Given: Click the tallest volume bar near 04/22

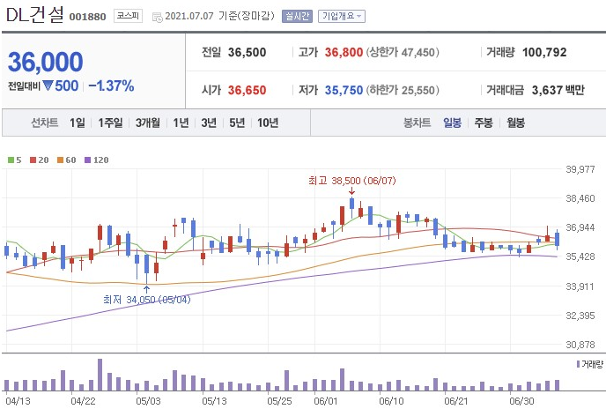Looking at the screenshot, I should tap(100, 375).
